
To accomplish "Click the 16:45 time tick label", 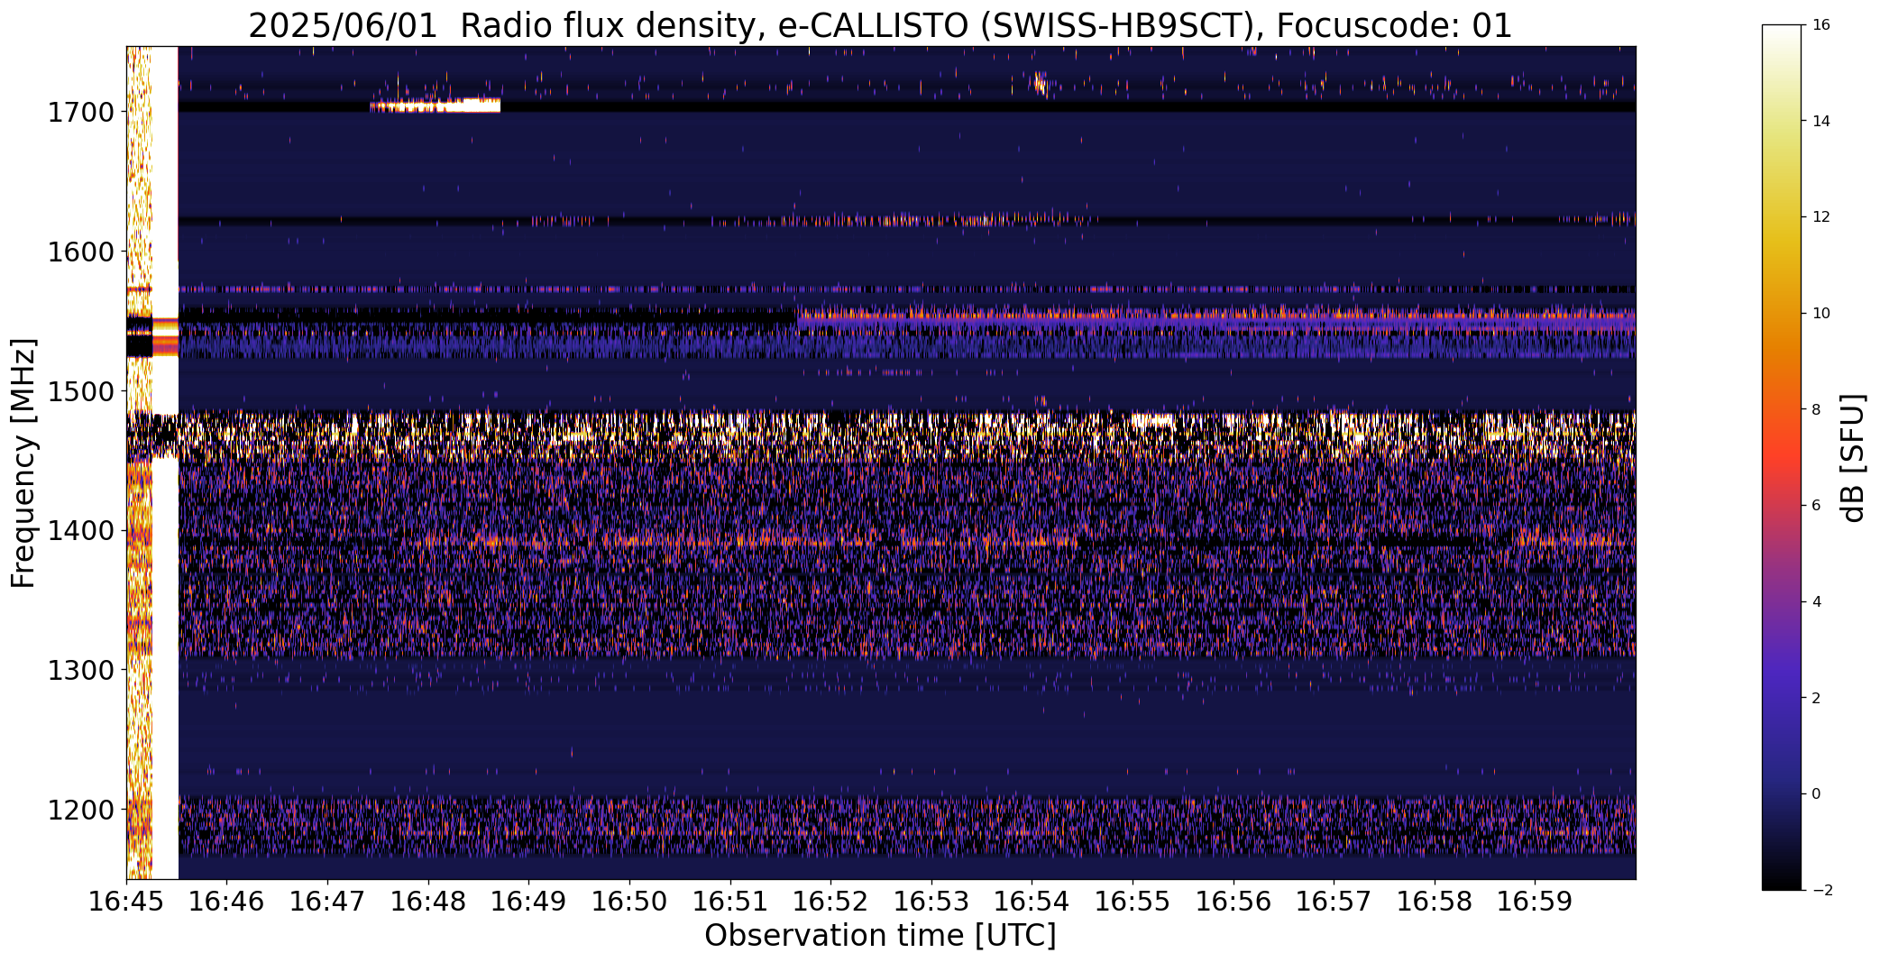I will click(x=126, y=902).
